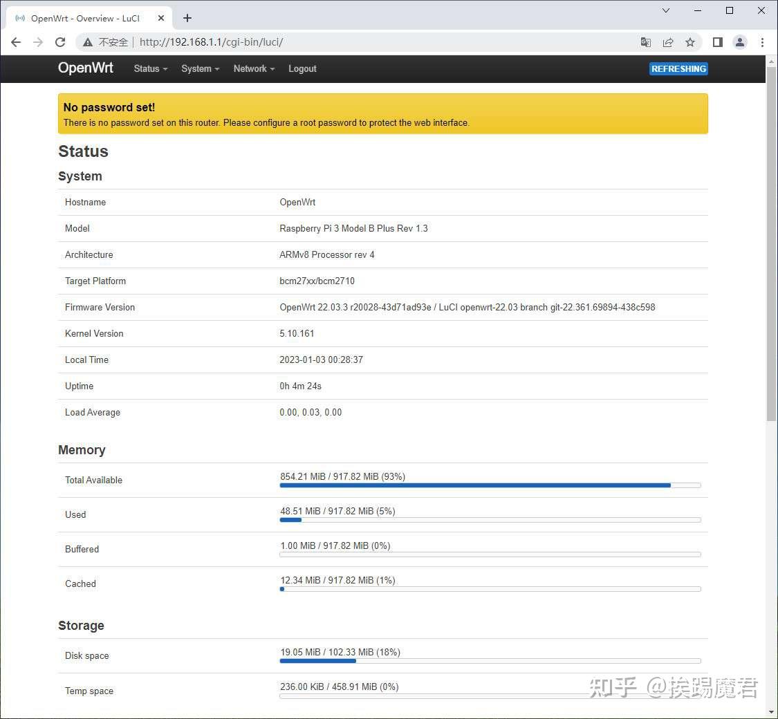The image size is (778, 719).
Task: Click the share icon in the toolbar
Action: [x=668, y=42]
